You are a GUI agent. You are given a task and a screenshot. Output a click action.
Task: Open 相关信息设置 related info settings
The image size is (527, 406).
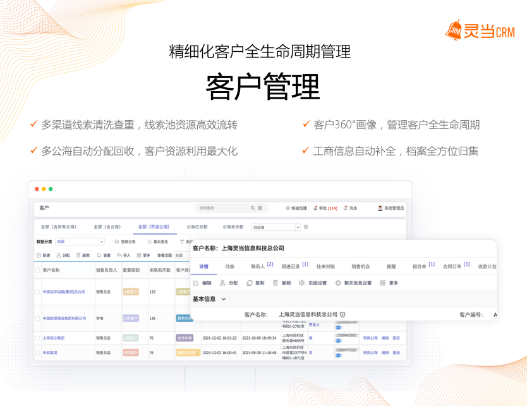pyautogui.click(x=338, y=283)
